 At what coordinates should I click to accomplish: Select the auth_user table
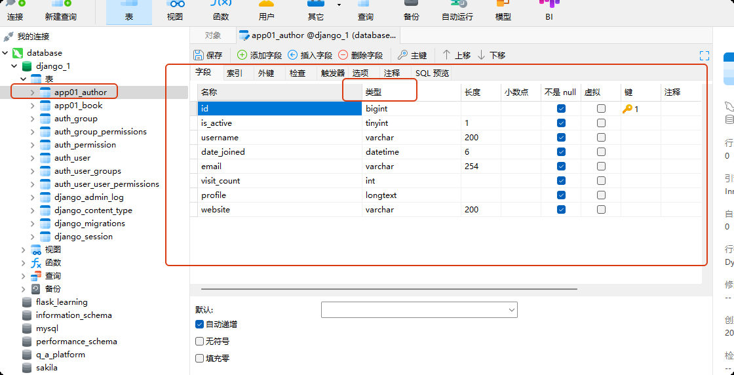click(x=72, y=158)
